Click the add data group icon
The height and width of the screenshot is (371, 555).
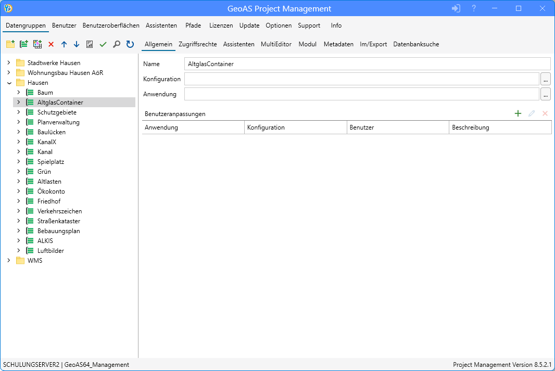tap(23, 45)
